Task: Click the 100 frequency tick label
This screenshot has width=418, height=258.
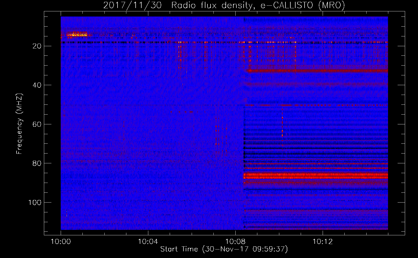Action: coord(35,203)
